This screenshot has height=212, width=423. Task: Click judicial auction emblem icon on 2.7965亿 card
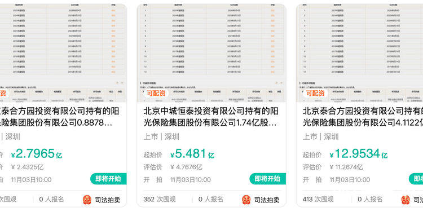87,200
